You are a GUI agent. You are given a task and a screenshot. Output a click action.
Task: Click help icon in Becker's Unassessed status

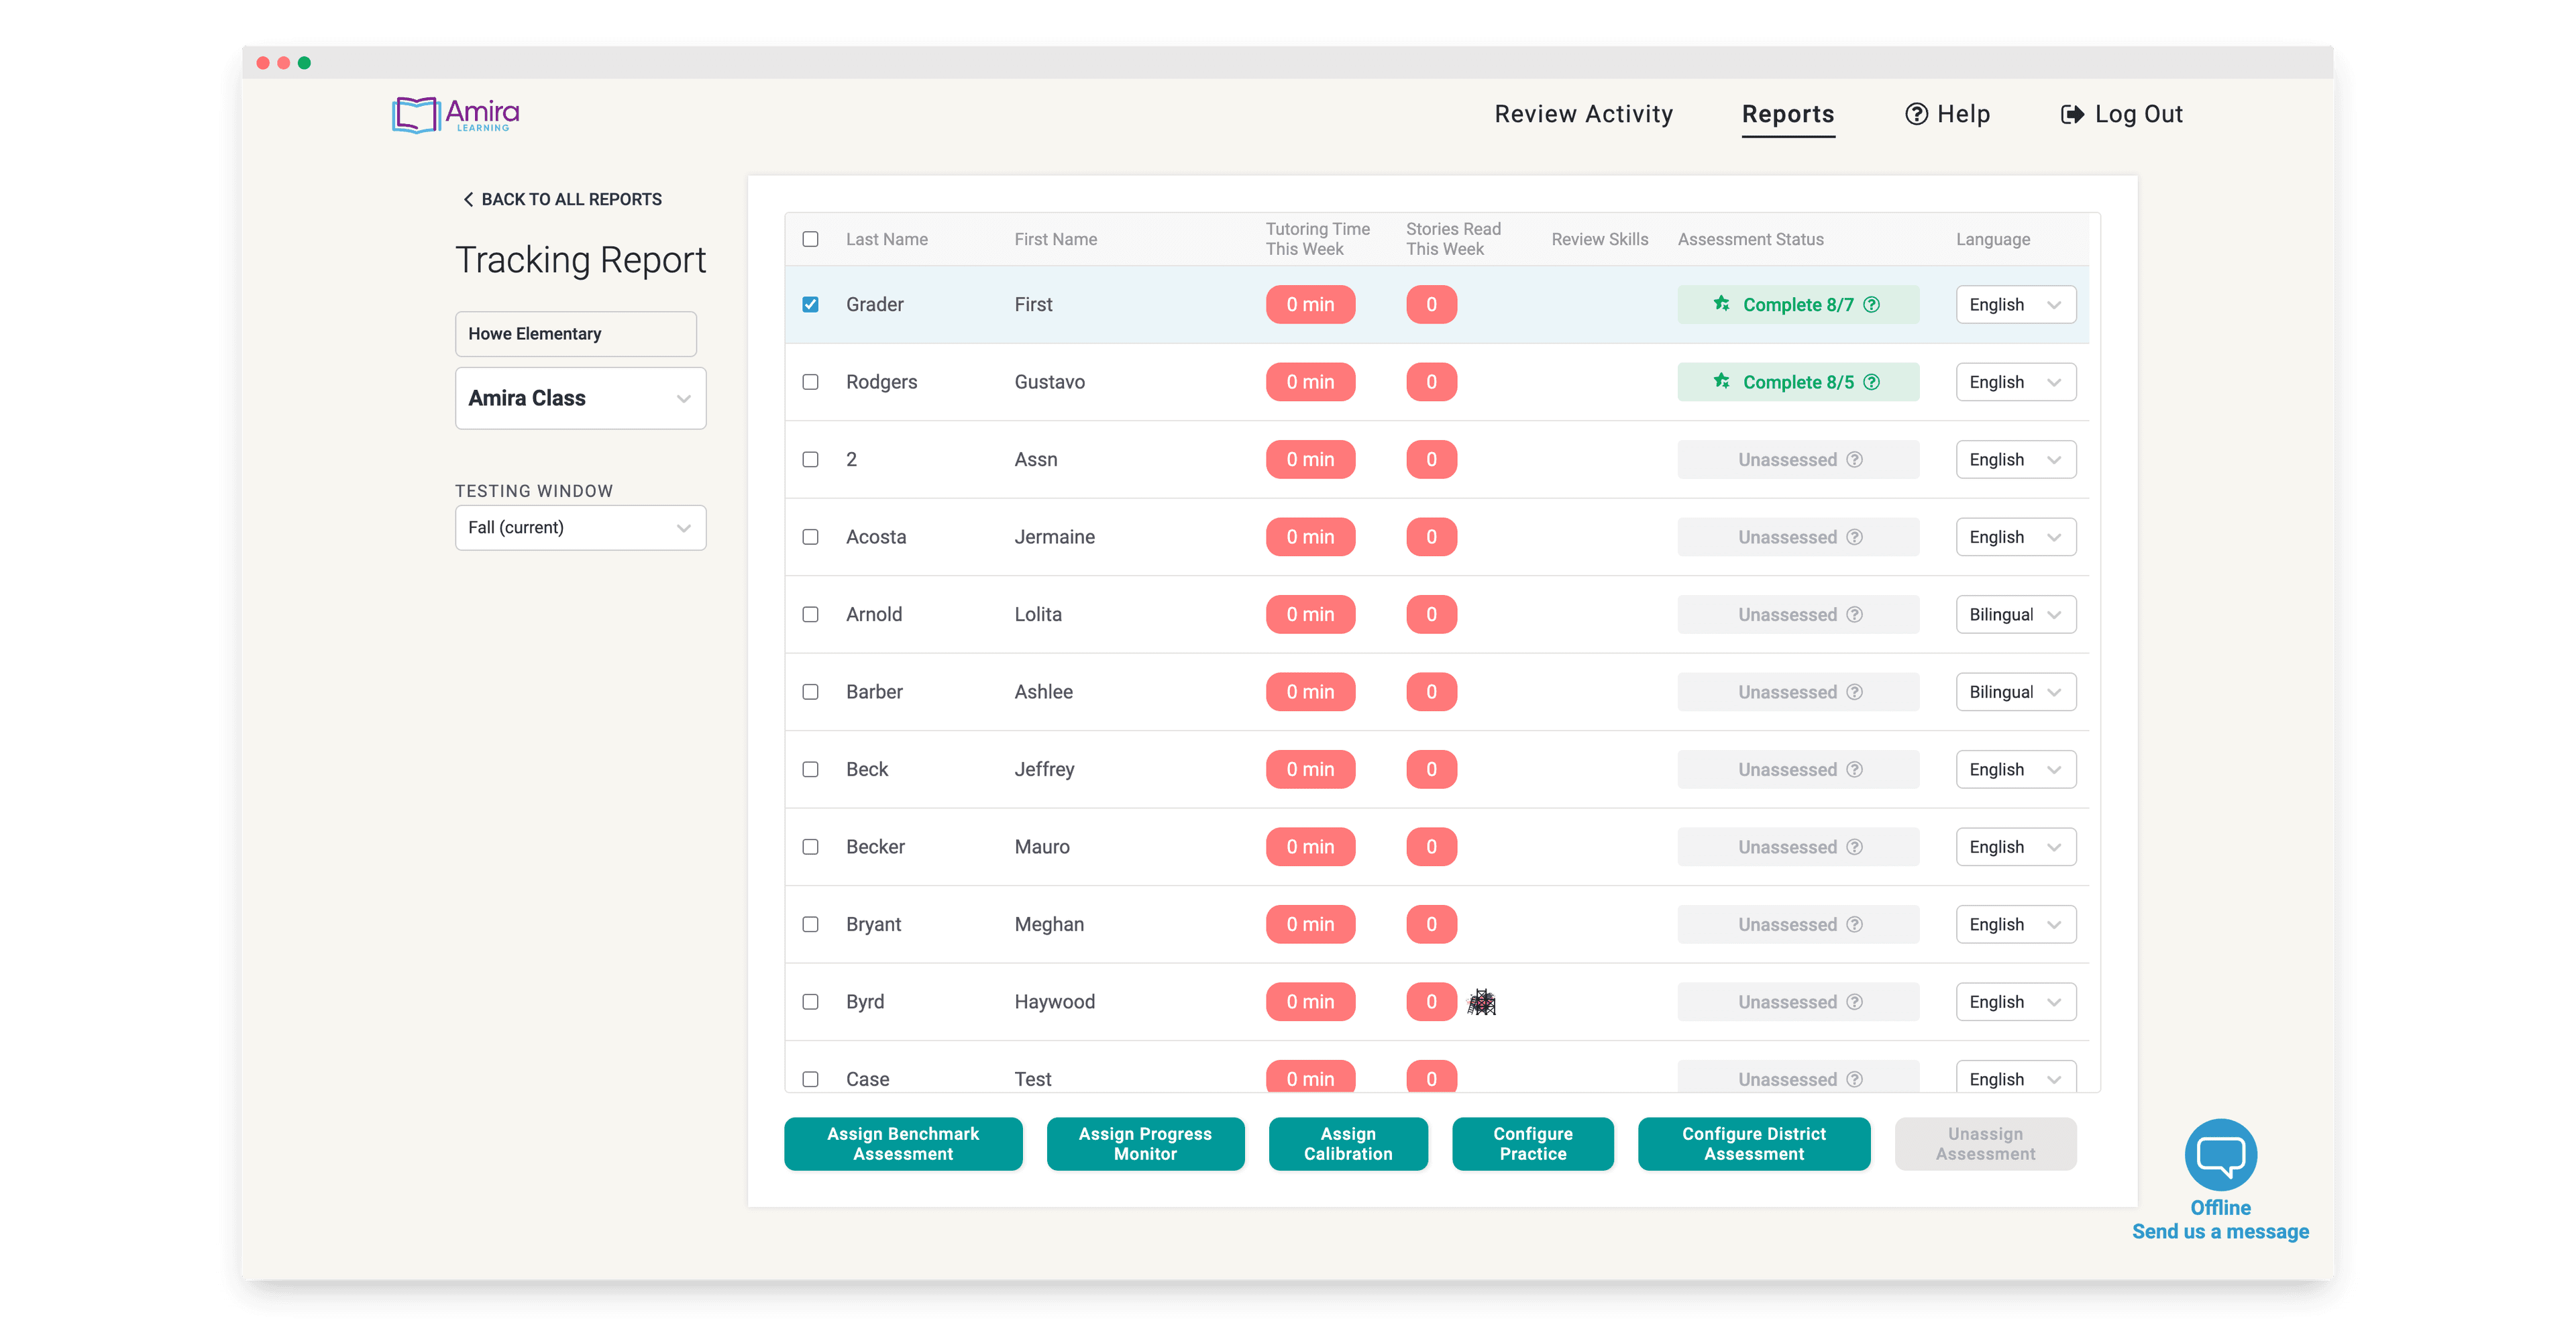click(1854, 847)
